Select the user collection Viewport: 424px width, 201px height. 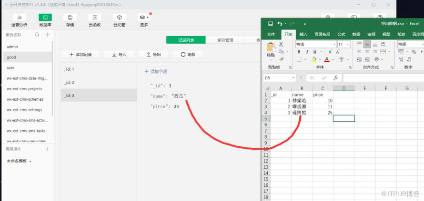click(x=27, y=68)
